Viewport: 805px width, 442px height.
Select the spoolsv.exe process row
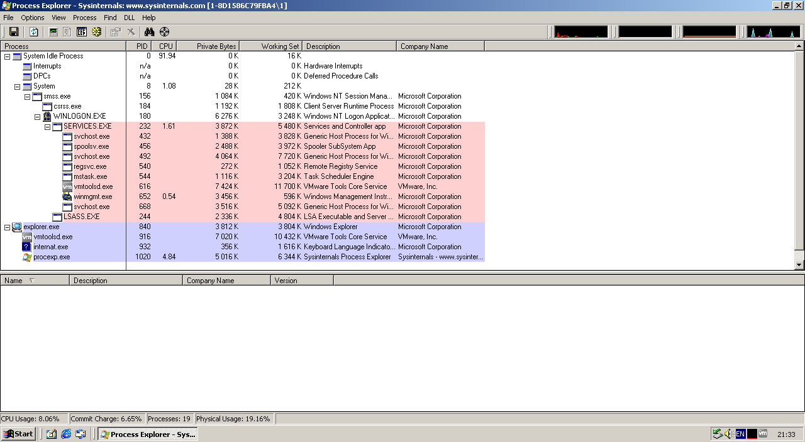tap(243, 146)
